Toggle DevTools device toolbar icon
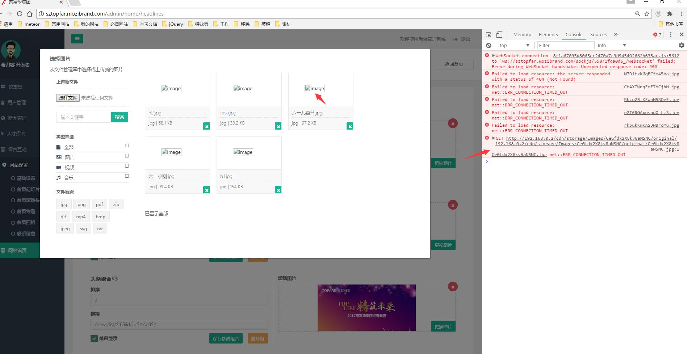Image resolution: width=687 pixels, height=354 pixels. [499, 35]
